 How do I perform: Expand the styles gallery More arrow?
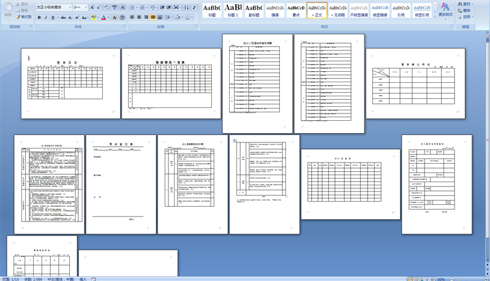pyautogui.click(x=435, y=16)
